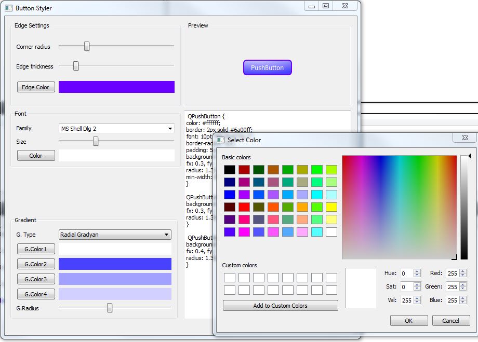478x342 pixels.
Task: Click the G.Color2 button
Action: tap(35, 264)
